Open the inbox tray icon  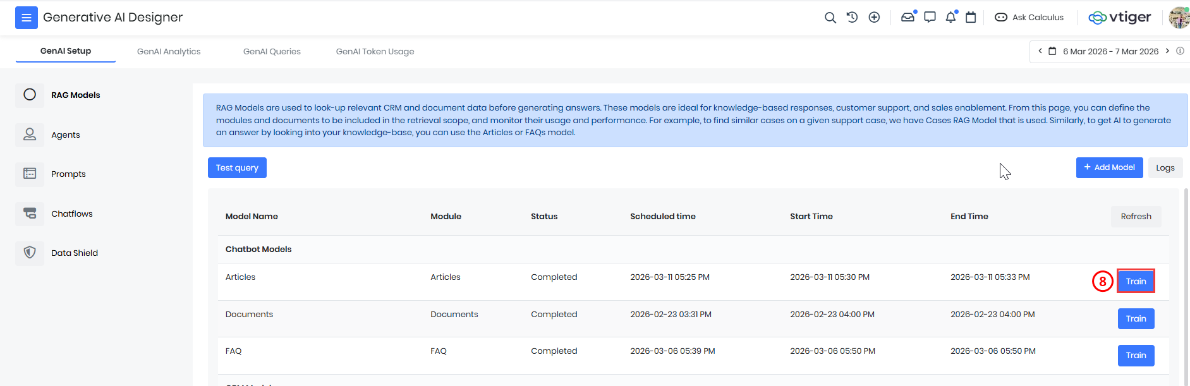(908, 18)
